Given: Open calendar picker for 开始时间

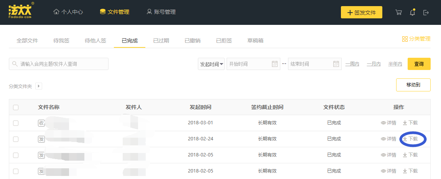Looking at the screenshot, I should (x=275, y=64).
